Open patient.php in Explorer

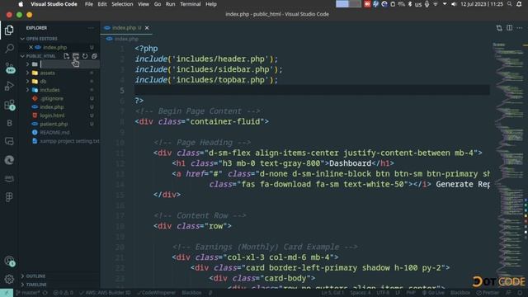54,124
